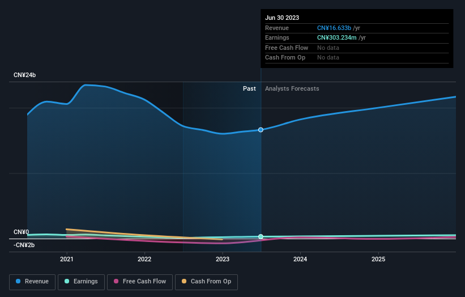Click the teal Earnings legend dot
Screen dimensions: 465x297
(67, 281)
